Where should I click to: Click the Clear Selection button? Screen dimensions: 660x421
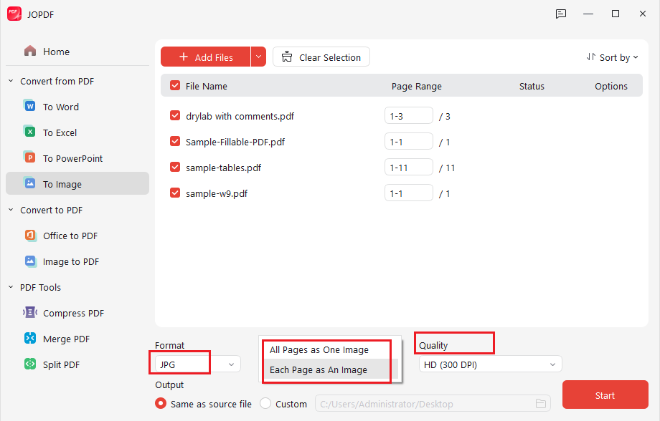point(321,57)
